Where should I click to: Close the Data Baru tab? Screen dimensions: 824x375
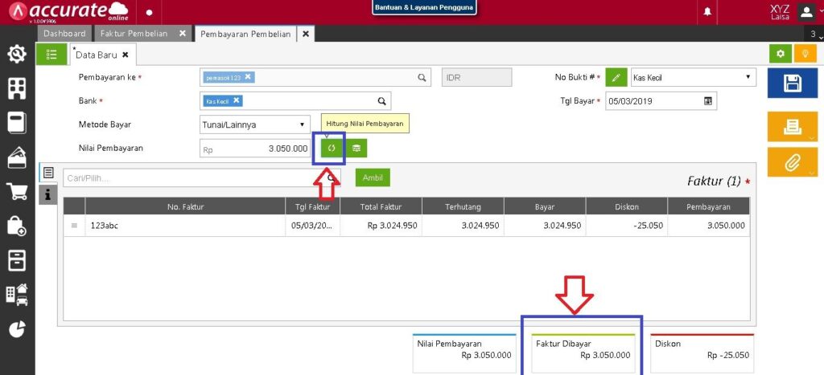click(x=126, y=55)
